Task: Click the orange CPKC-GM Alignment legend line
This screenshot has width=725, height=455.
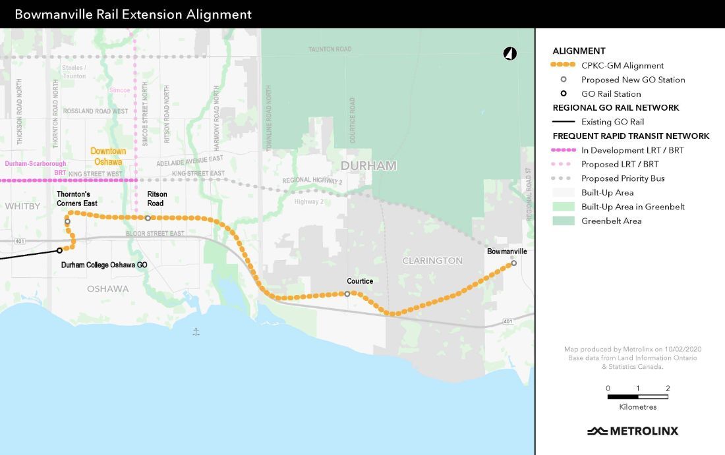Action: [x=564, y=65]
